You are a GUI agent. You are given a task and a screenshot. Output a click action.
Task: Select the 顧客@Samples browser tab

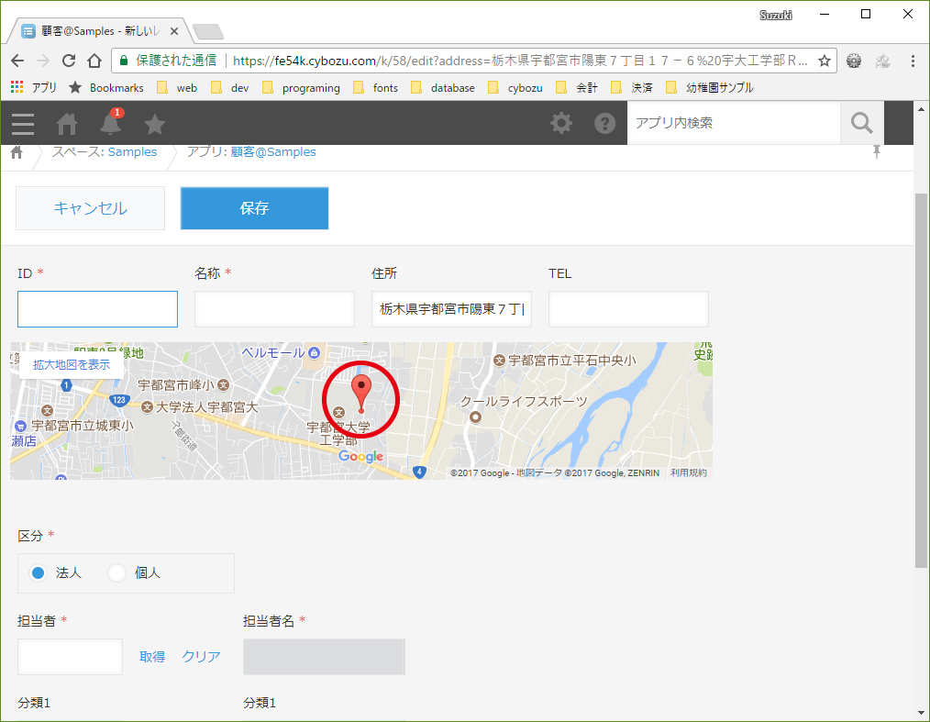click(x=98, y=31)
